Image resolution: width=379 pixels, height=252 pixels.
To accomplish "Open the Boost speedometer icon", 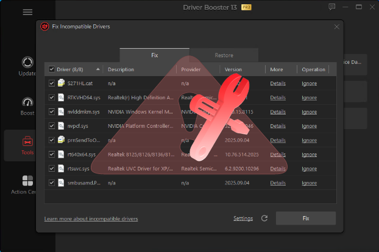I will coord(27,102).
